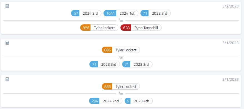The width and height of the screenshot is (244, 109).
Task: Open calculator icon on the two 2023 3rd picks trade
Action: (x=7, y=43)
